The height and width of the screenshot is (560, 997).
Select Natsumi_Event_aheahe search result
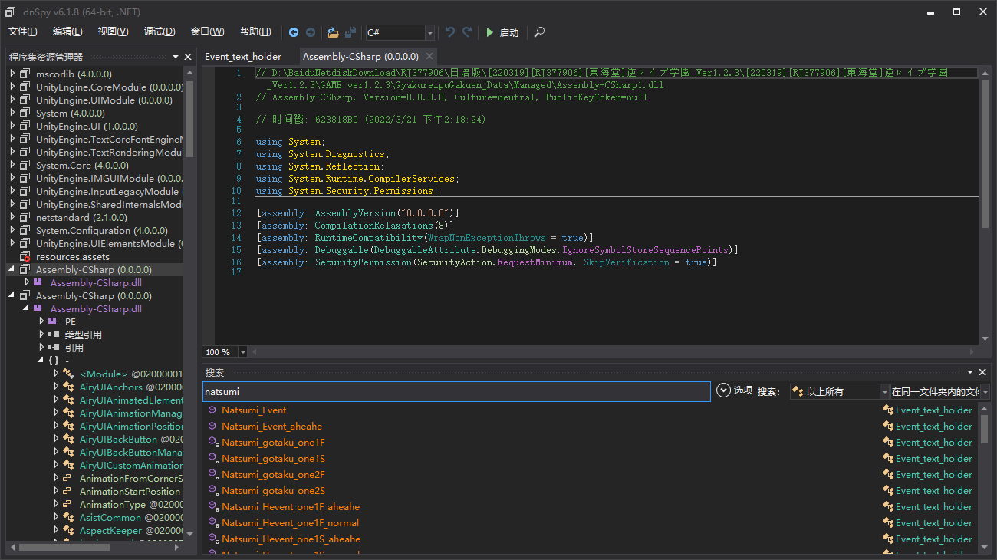click(271, 427)
